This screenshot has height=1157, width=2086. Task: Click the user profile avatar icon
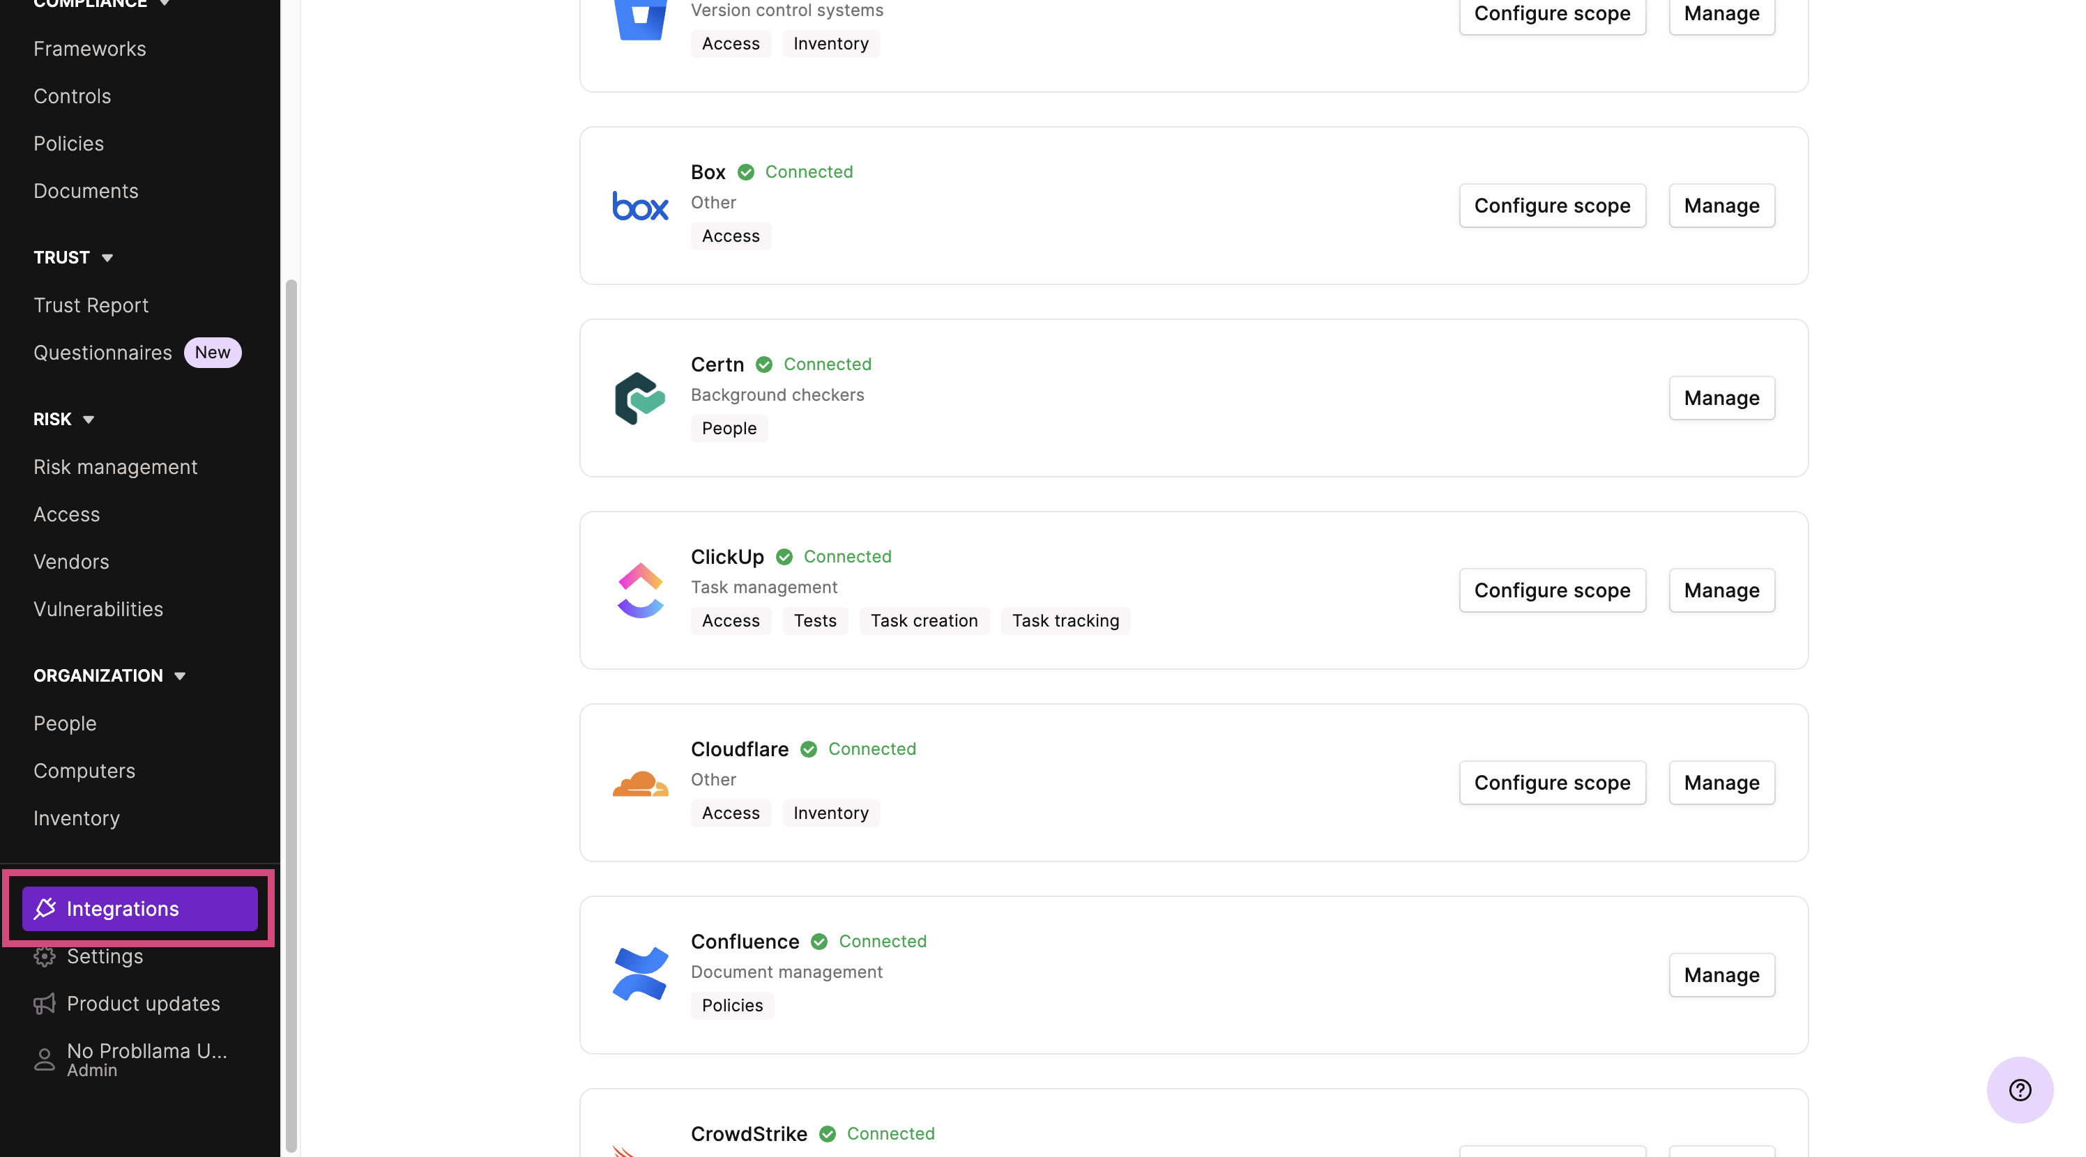click(x=45, y=1059)
